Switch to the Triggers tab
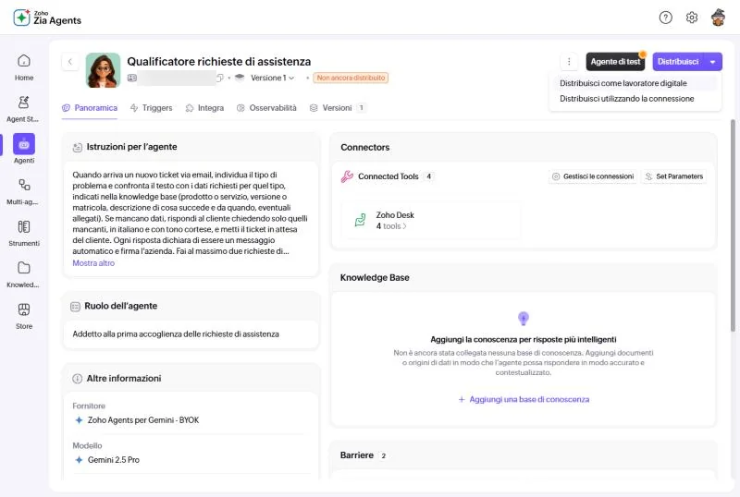Screen dimensions: 740x497 point(151,108)
